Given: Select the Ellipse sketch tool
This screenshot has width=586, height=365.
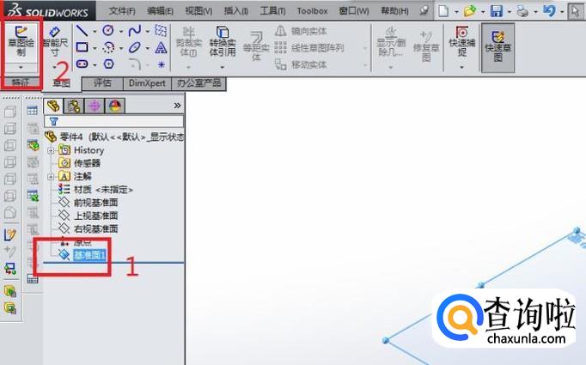Looking at the screenshot, I should pos(135,47).
